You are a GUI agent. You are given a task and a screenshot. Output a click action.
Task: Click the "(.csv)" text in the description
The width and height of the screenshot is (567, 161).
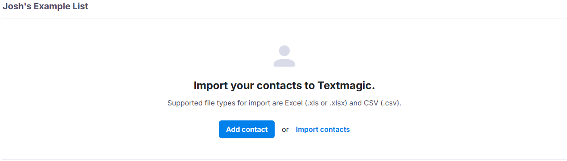(391, 103)
